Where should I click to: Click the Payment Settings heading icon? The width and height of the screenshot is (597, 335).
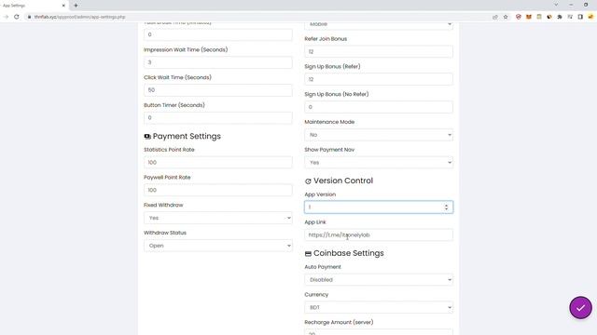[147, 137]
